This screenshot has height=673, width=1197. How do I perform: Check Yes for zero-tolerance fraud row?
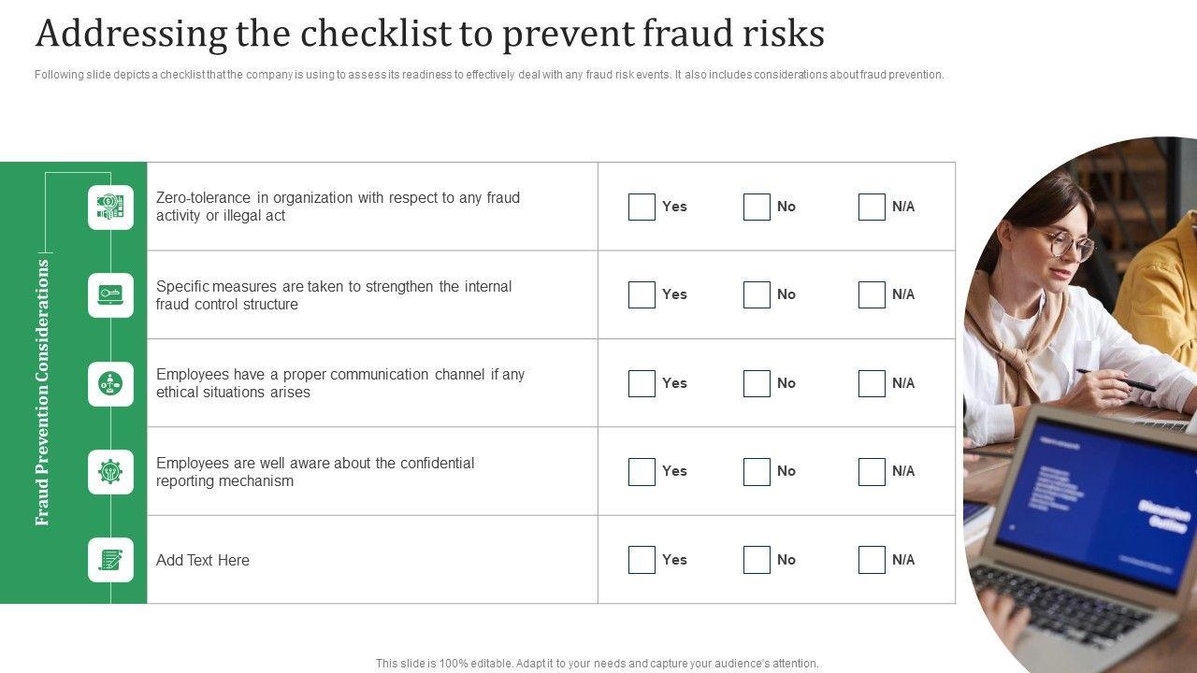point(642,207)
